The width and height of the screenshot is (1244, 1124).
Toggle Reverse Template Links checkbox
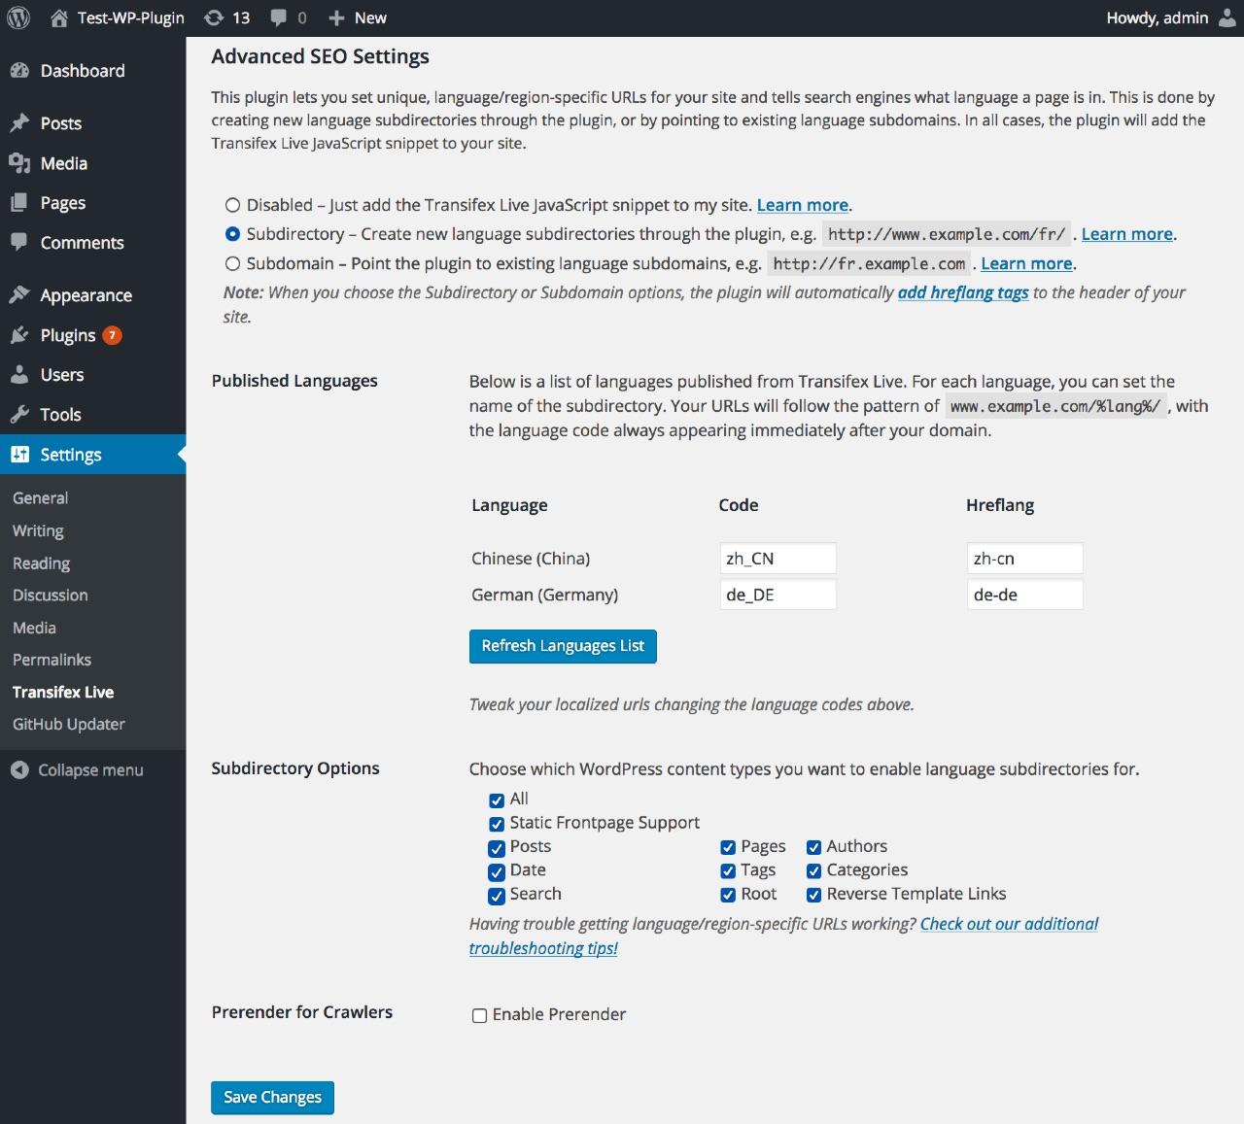(813, 895)
